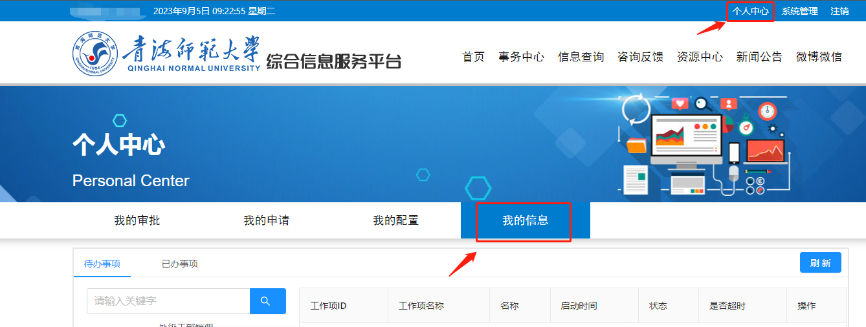The width and height of the screenshot is (866, 327).
Task: Open 个人中心 in the top bar
Action: tap(750, 11)
